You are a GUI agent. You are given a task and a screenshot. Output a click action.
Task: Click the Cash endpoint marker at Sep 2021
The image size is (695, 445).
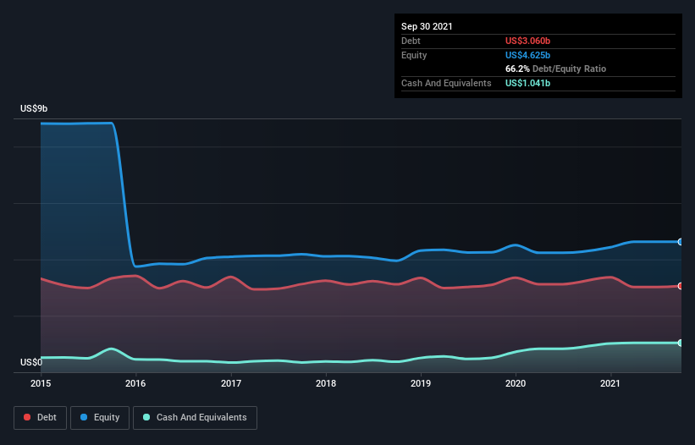pos(681,343)
